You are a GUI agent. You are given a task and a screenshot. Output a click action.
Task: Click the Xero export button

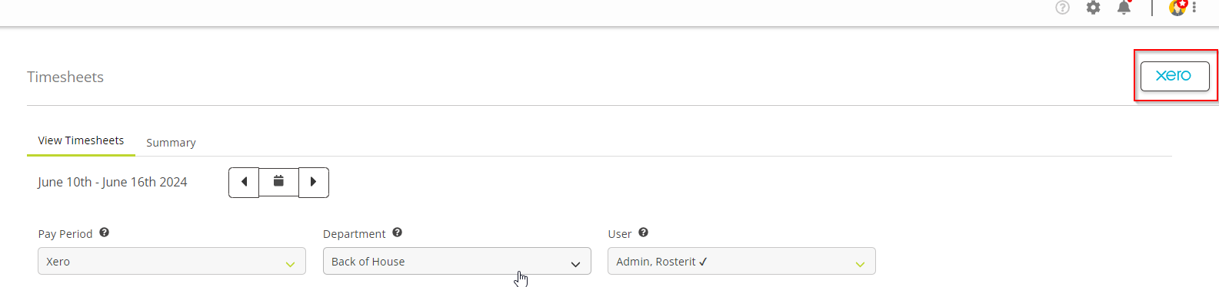pos(1174,76)
